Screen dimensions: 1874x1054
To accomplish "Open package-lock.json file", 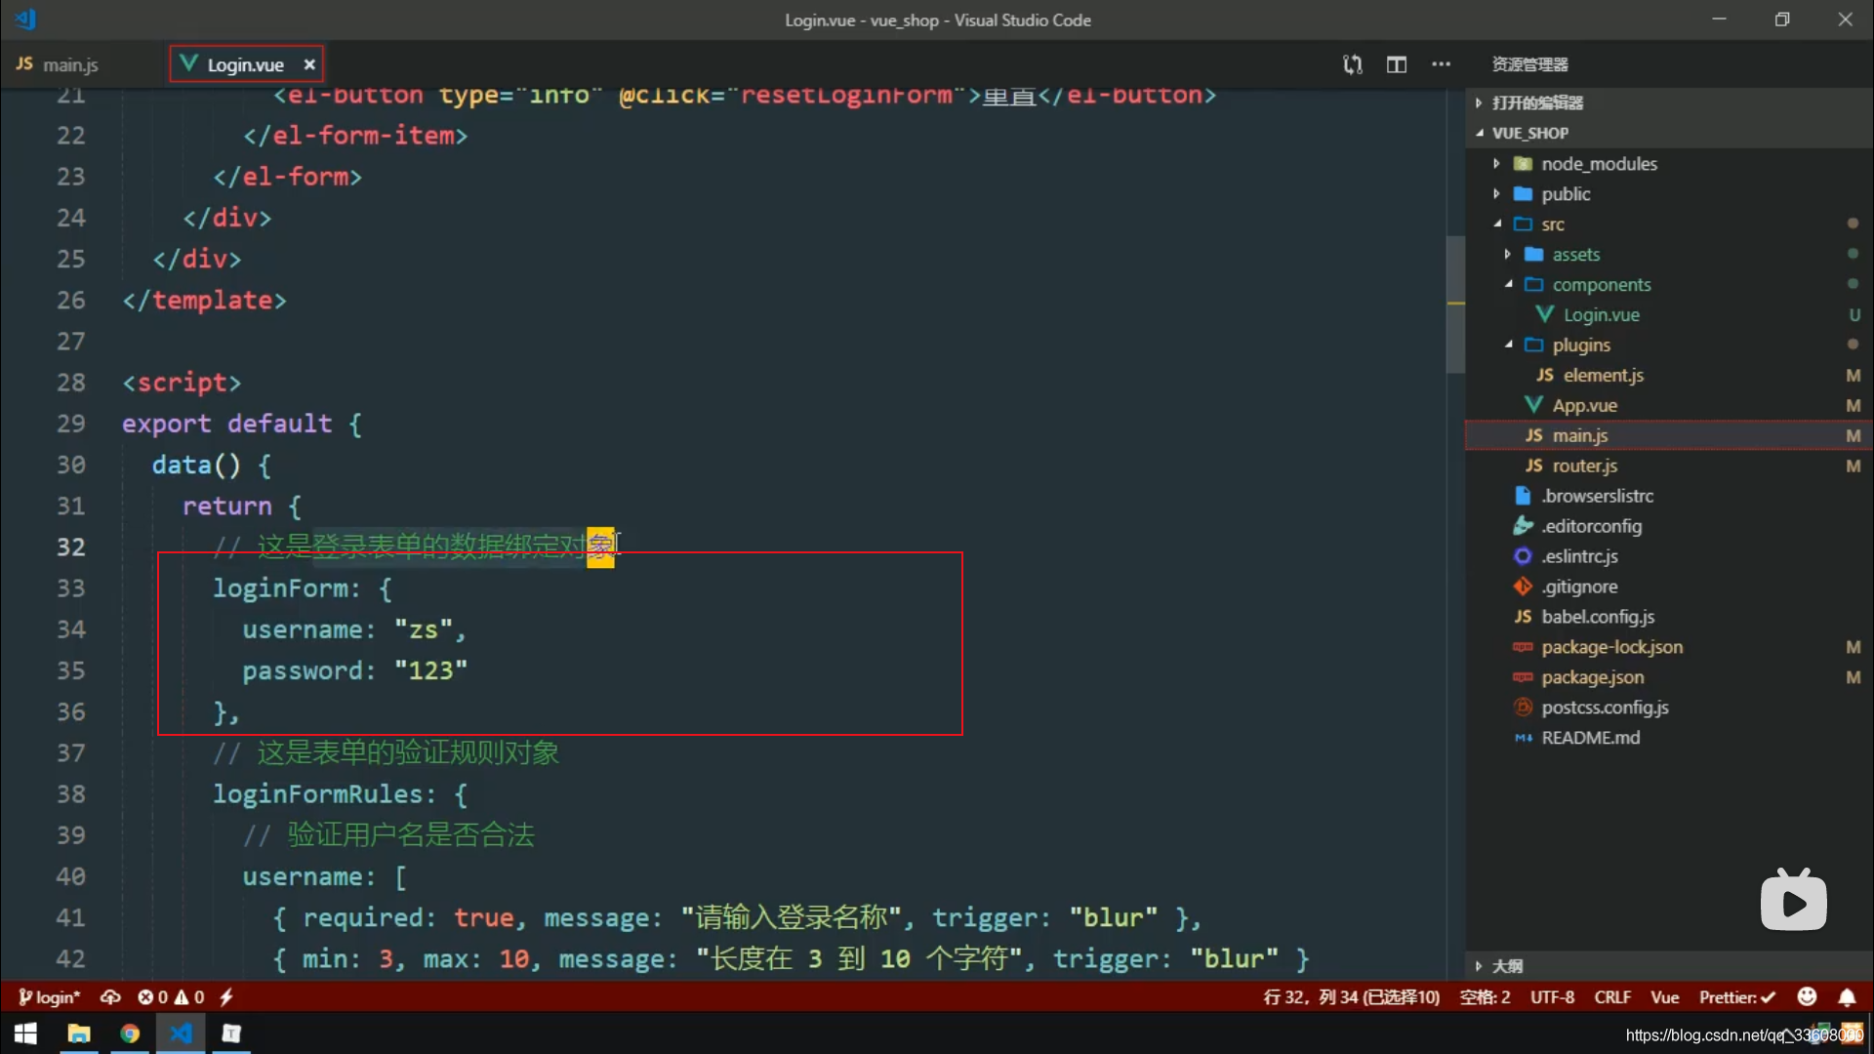I will pos(1611,648).
